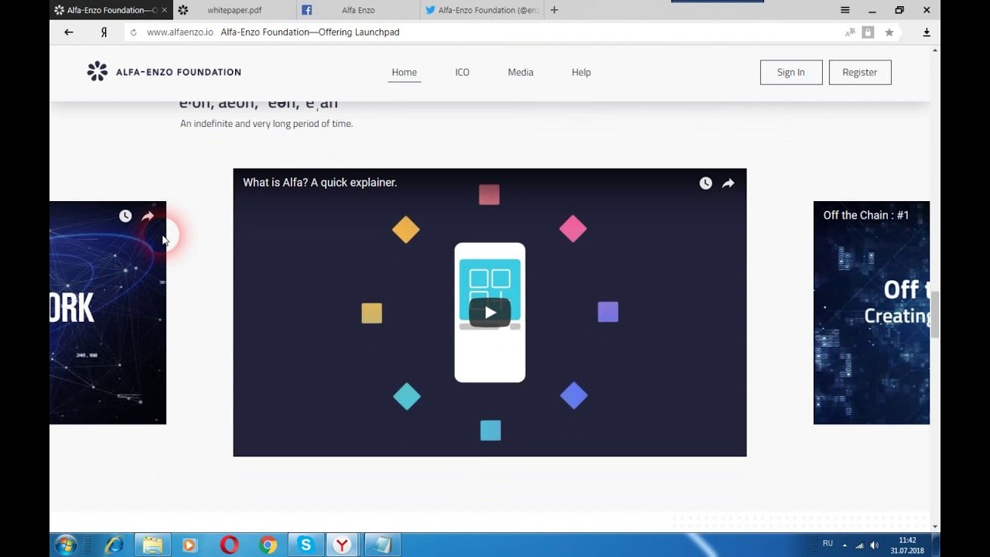This screenshot has width=990, height=557.
Task: Click Share arrow on the left video
Action: click(148, 216)
